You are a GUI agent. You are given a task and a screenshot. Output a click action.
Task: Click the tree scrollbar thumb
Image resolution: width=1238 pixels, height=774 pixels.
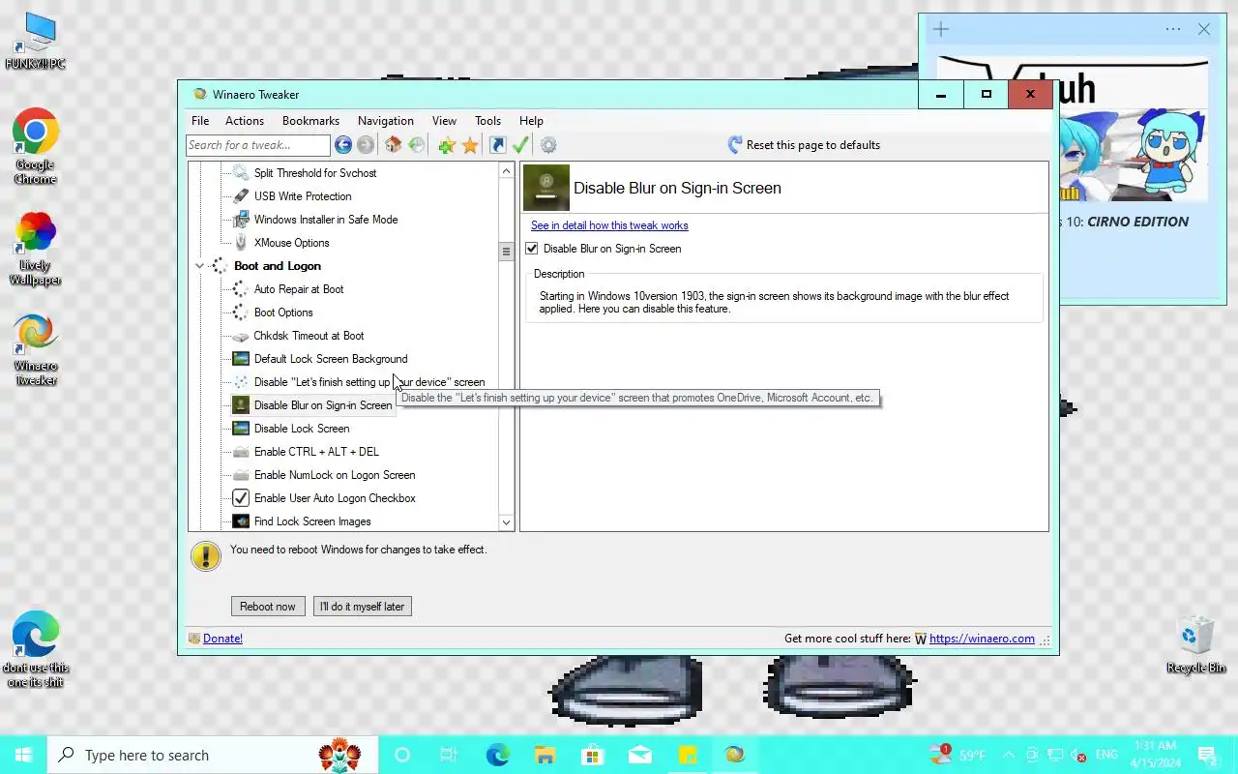coord(506,252)
